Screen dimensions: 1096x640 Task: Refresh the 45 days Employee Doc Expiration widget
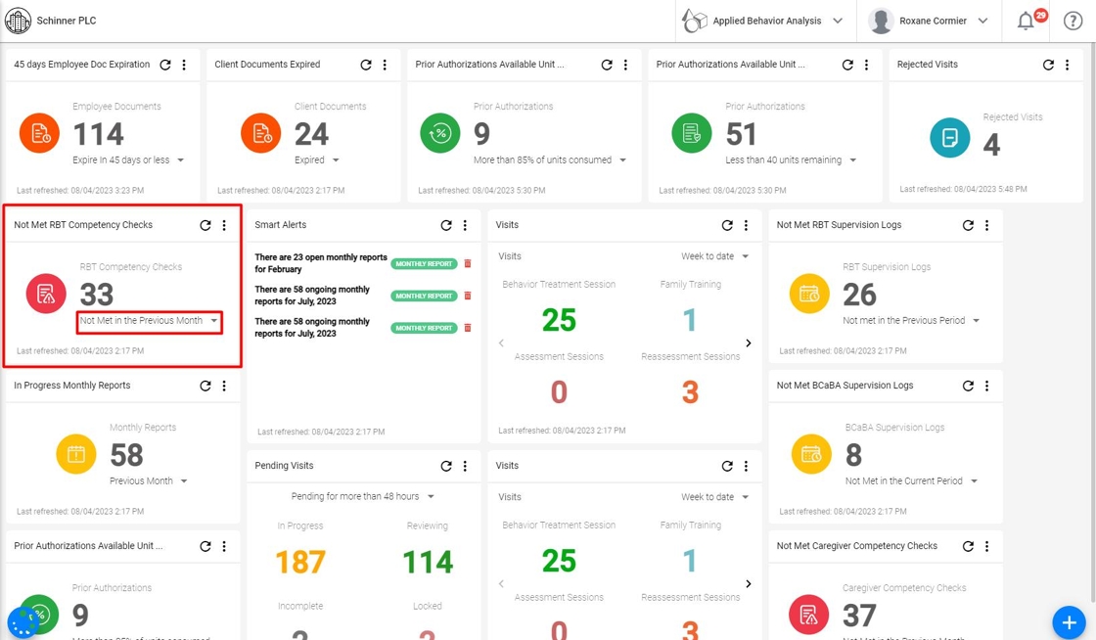click(165, 65)
